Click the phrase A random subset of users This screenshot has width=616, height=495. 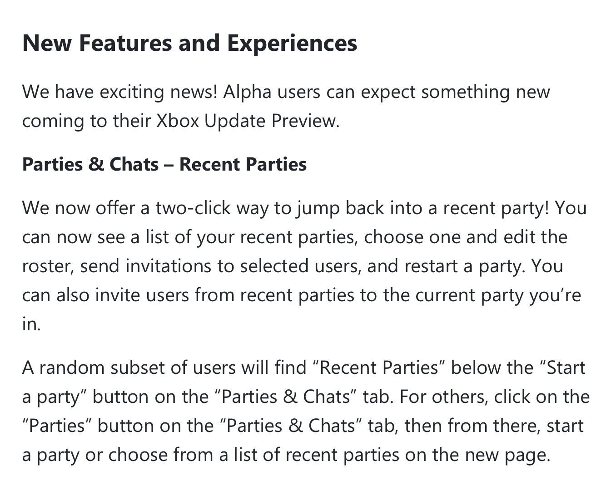pyautogui.click(x=129, y=368)
